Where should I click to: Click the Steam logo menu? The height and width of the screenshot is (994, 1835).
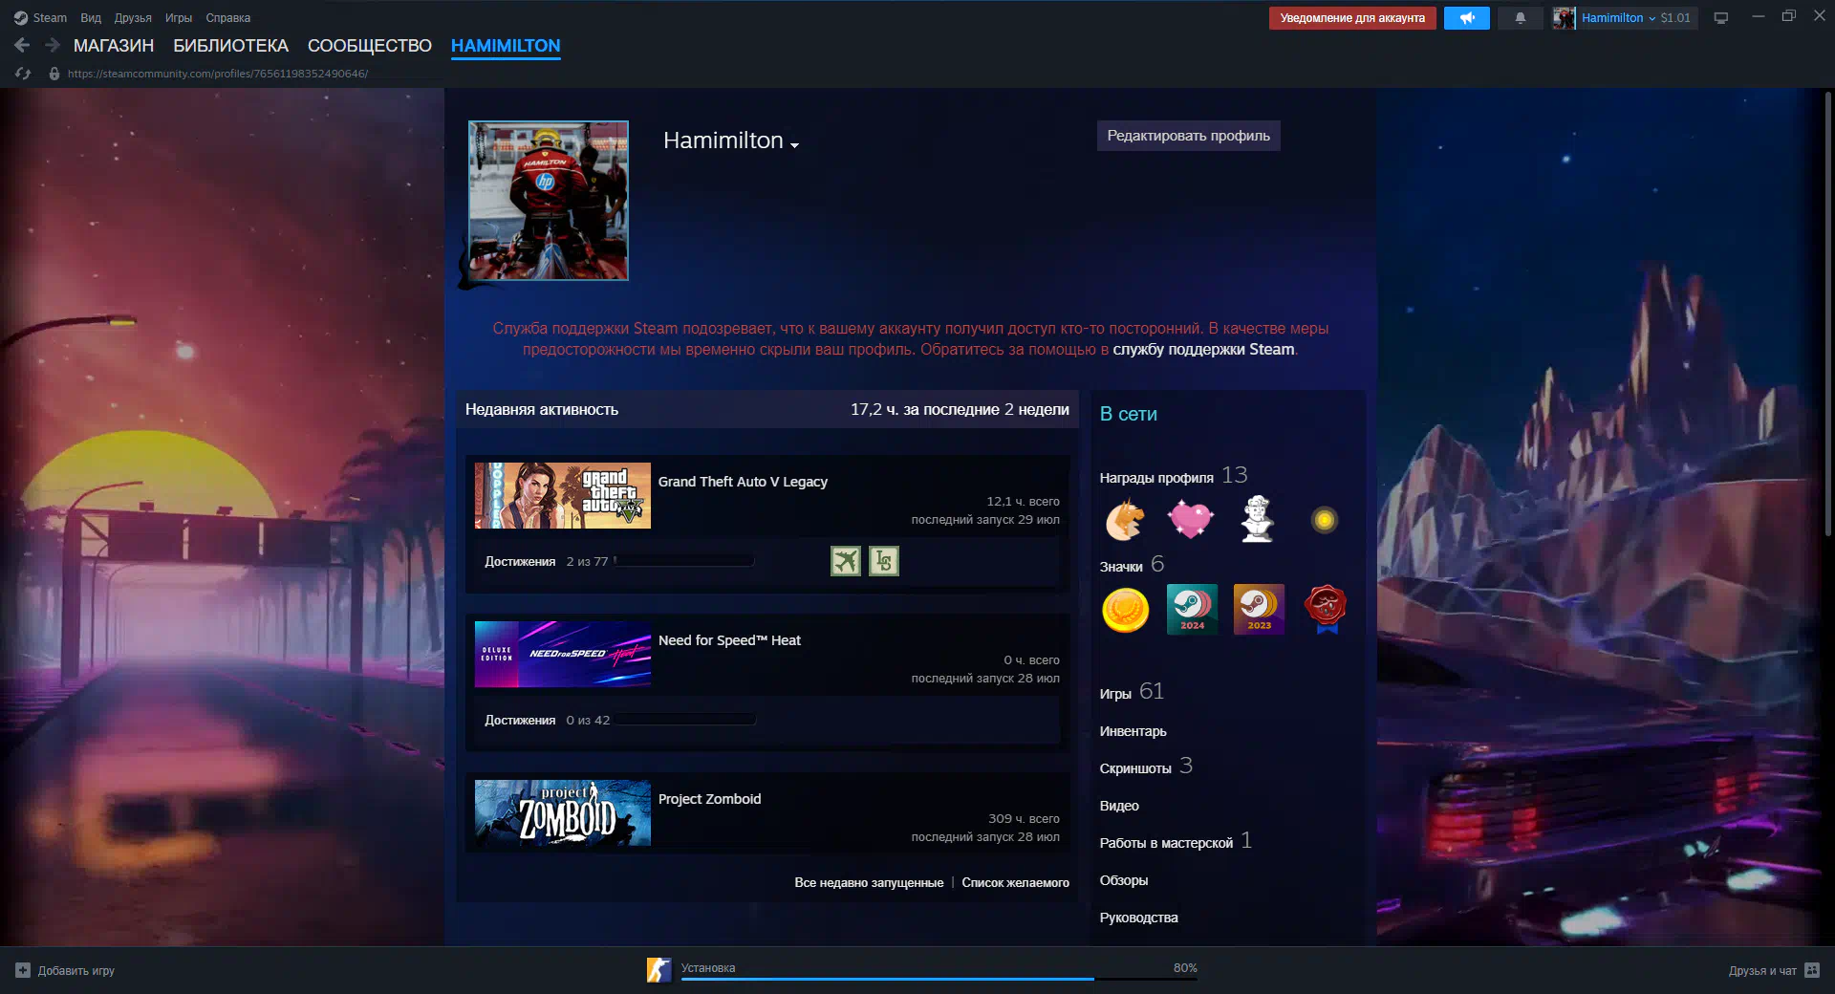click(40, 17)
